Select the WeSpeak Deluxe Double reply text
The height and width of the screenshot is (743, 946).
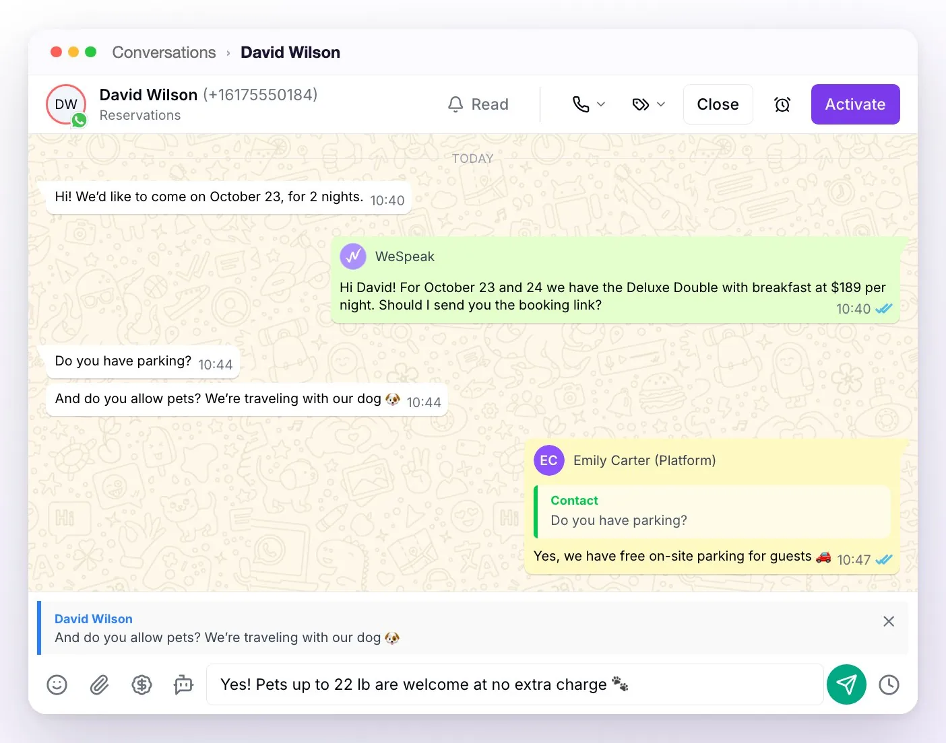pos(612,296)
